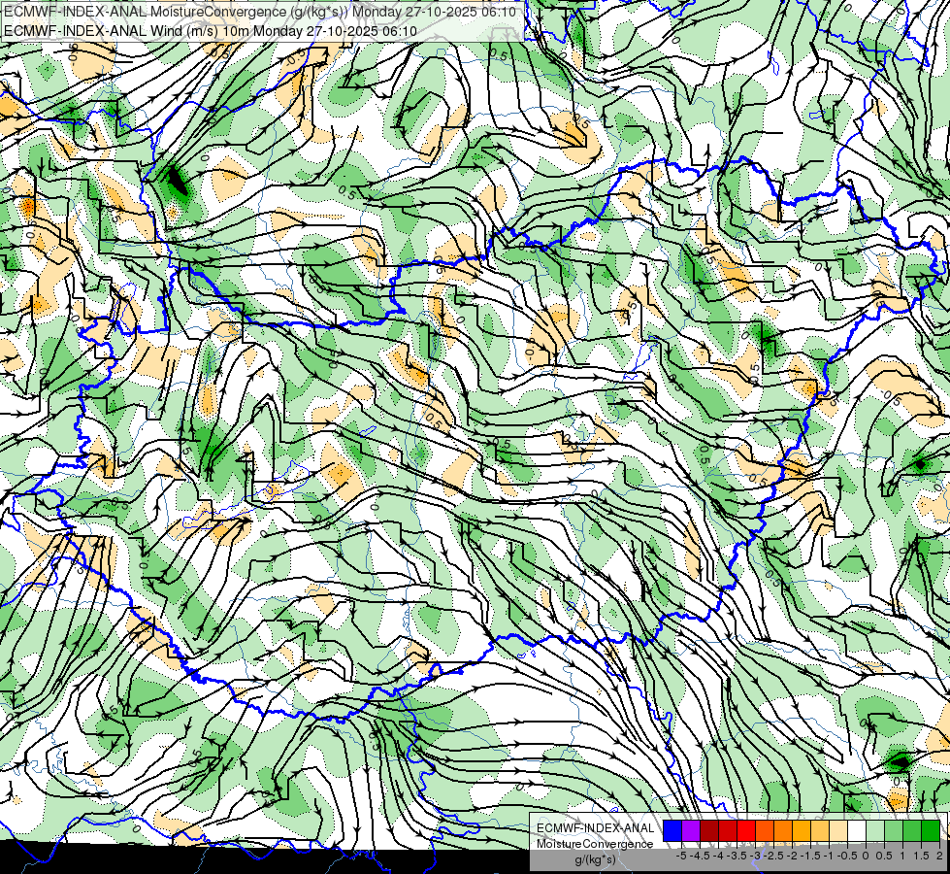Click the -4.5 tick label in legend
This screenshot has height=874, width=950.
coord(700,856)
